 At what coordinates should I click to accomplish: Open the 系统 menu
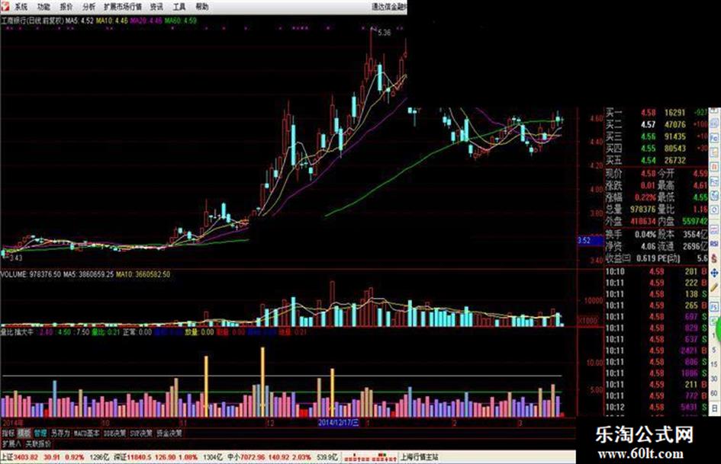(x=21, y=6)
